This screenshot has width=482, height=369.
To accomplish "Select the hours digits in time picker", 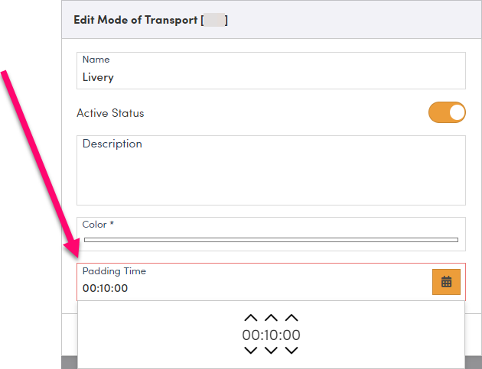I will click(250, 335).
